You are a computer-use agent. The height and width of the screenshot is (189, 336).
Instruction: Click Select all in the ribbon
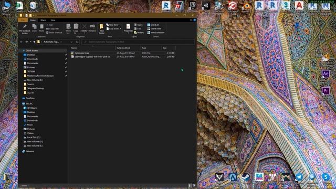(153, 25)
